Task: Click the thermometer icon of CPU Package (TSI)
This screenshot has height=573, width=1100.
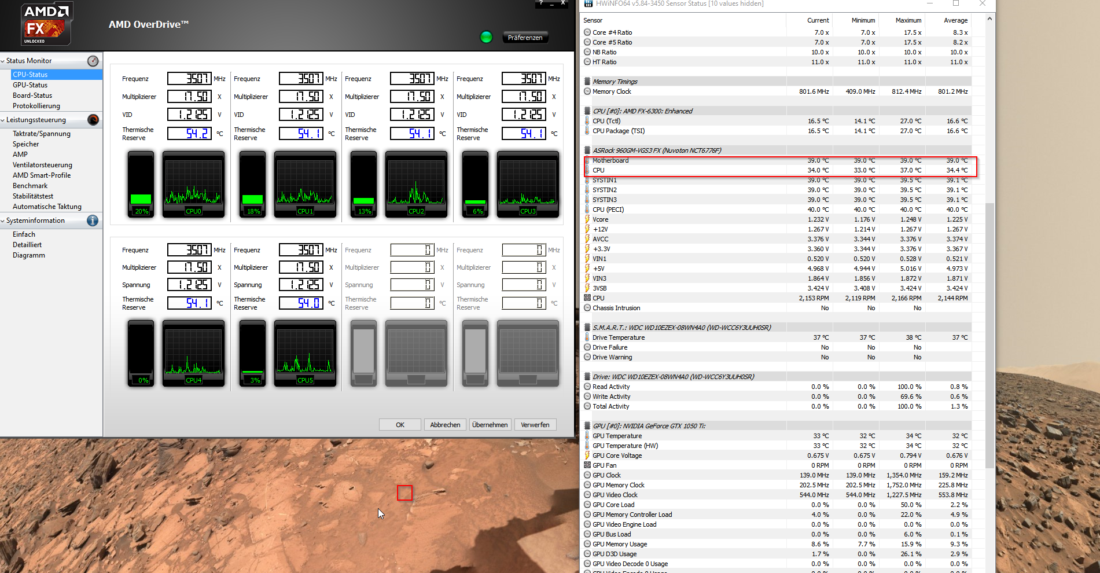Action: tap(587, 131)
